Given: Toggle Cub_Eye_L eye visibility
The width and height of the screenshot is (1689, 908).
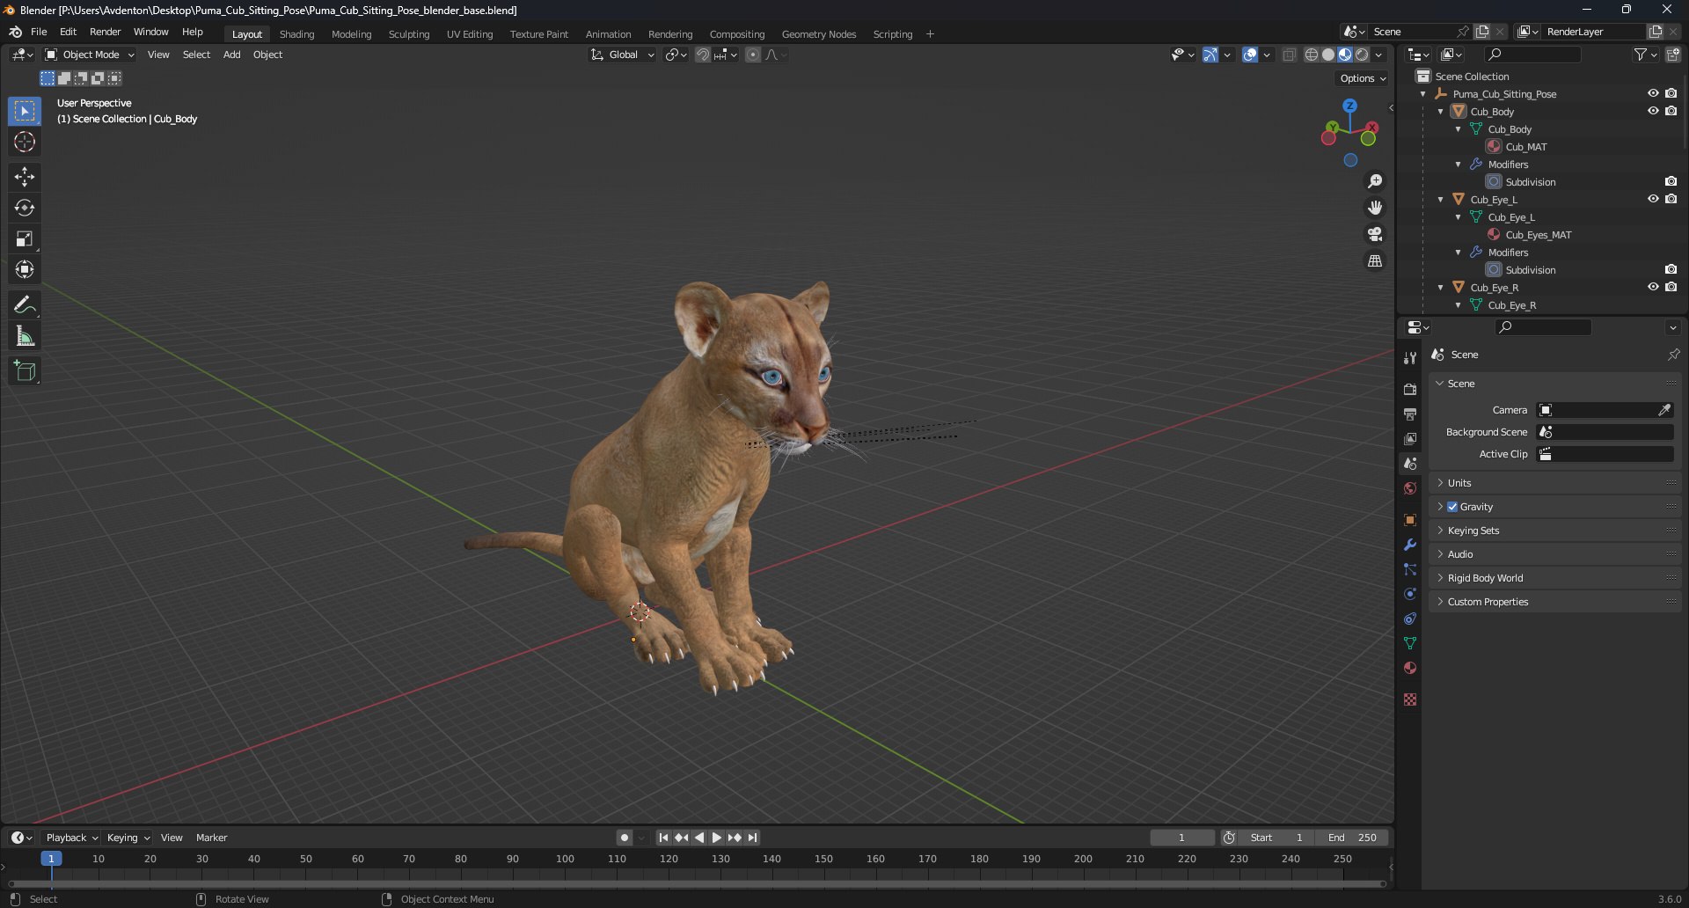Looking at the screenshot, I should pos(1653,199).
